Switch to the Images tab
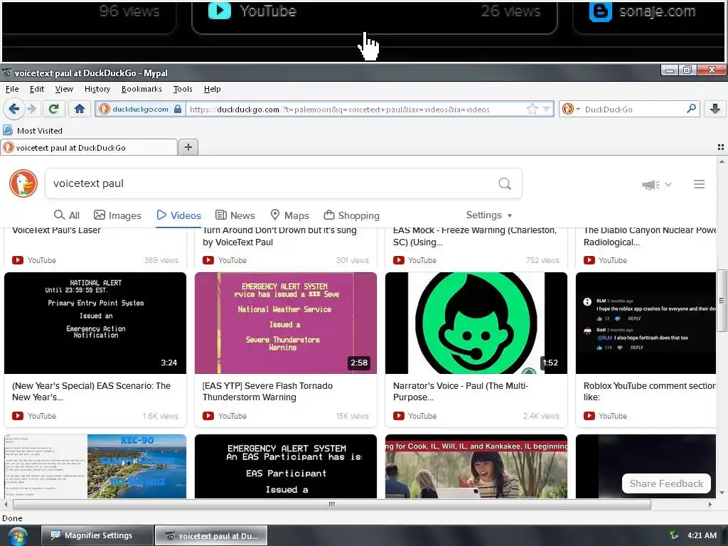 (x=117, y=215)
